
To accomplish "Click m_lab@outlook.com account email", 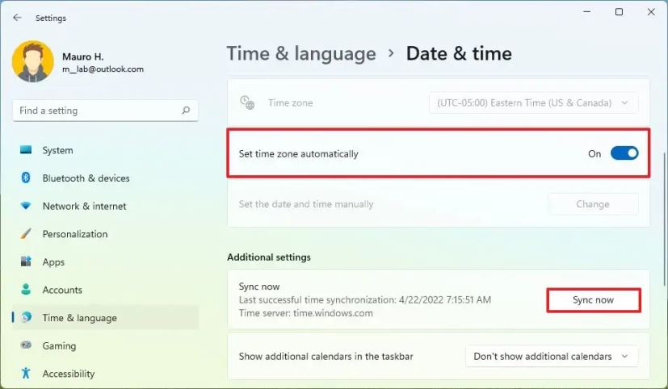I will (x=103, y=69).
